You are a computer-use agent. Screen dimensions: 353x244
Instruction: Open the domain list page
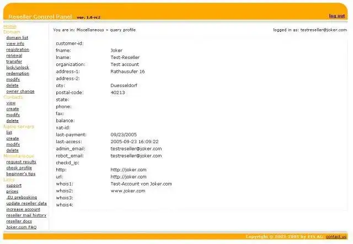17,37
